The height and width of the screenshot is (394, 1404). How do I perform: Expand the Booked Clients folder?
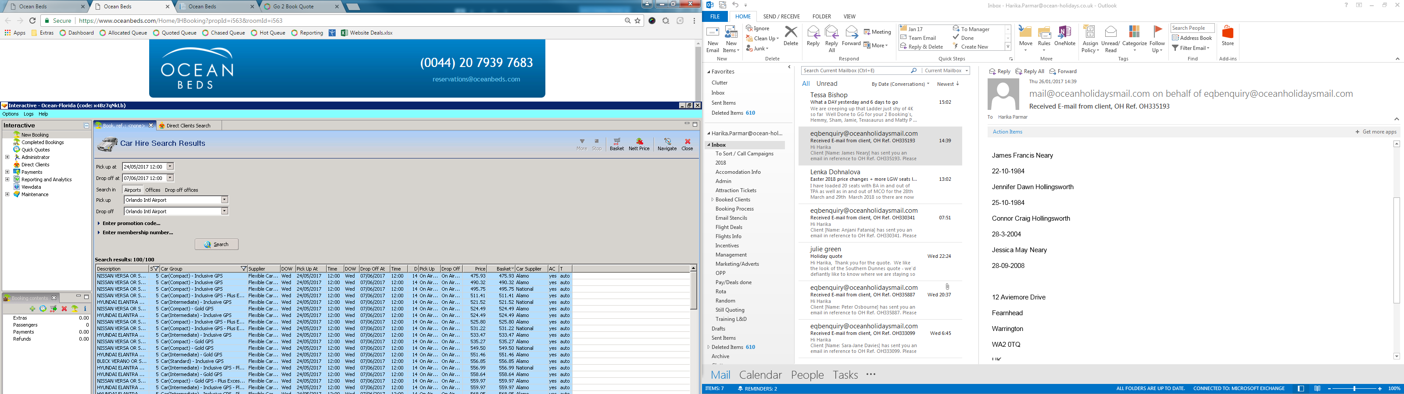[713, 200]
